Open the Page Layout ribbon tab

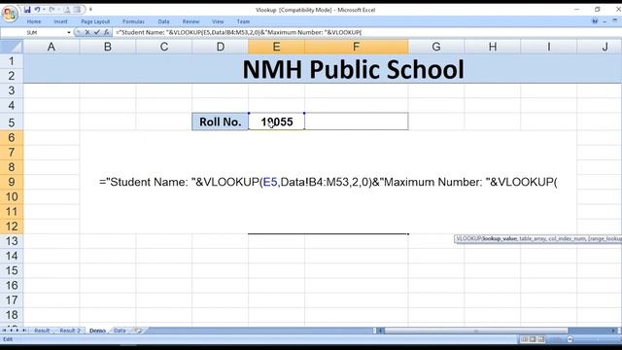point(95,21)
